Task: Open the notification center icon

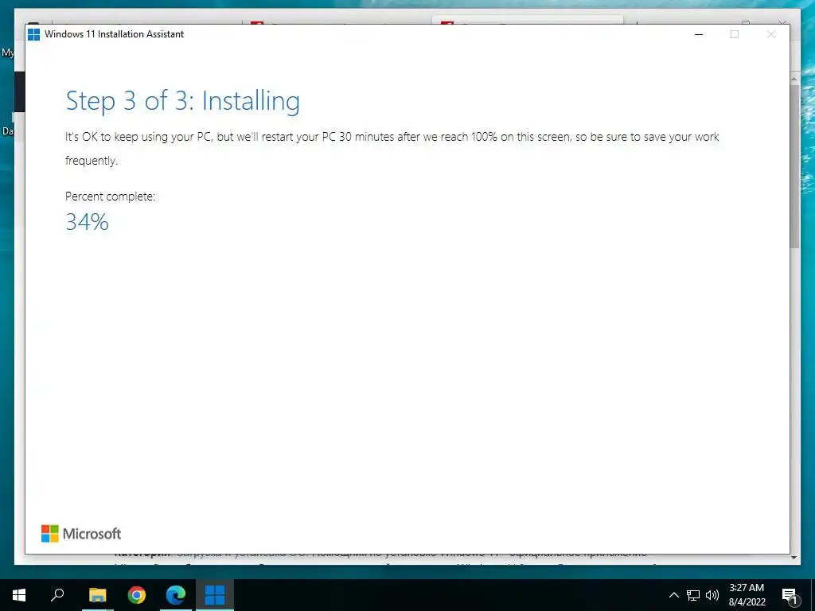Action: click(790, 596)
